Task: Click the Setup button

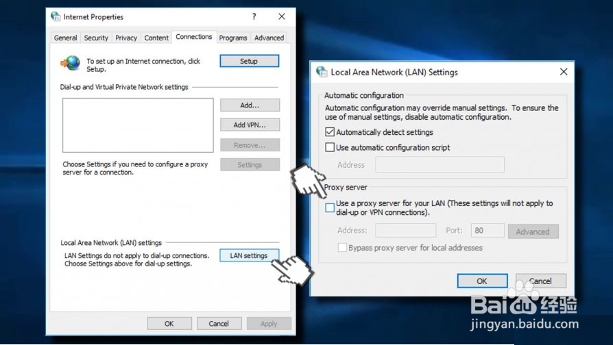Action: 250,61
